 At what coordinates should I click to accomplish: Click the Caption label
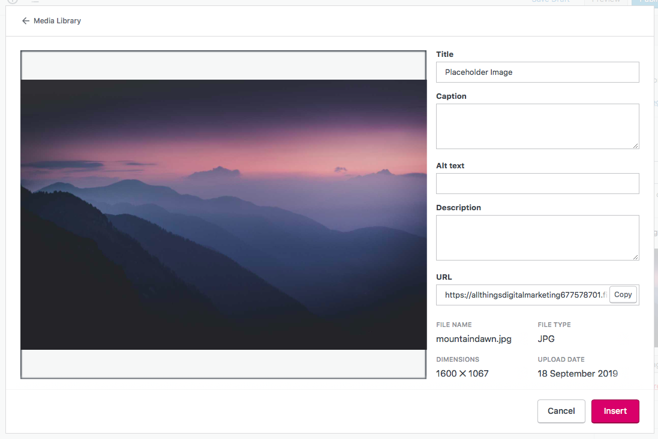(x=451, y=96)
